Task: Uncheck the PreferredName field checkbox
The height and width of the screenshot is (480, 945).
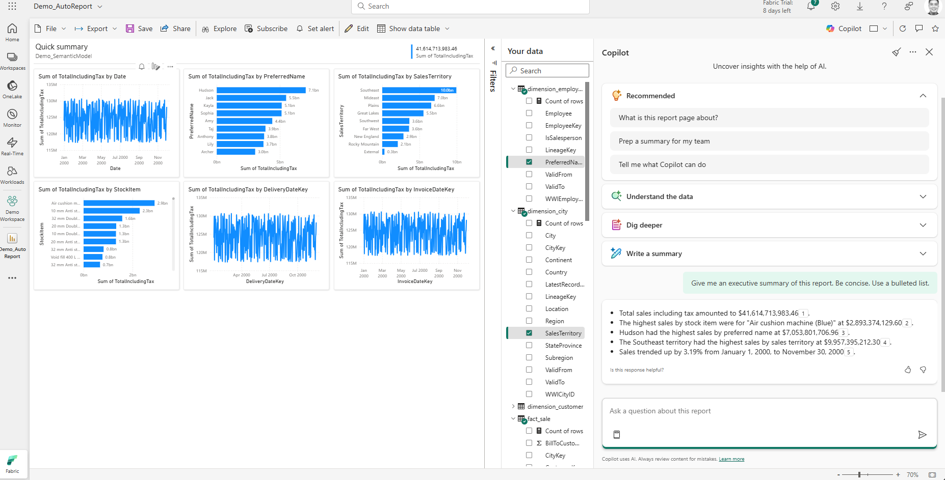Action: click(x=529, y=162)
